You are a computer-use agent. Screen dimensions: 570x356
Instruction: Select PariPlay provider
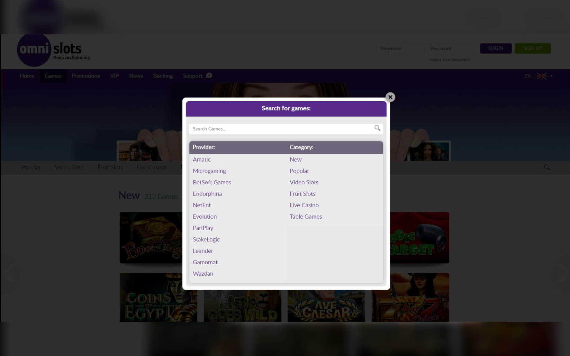click(x=203, y=228)
